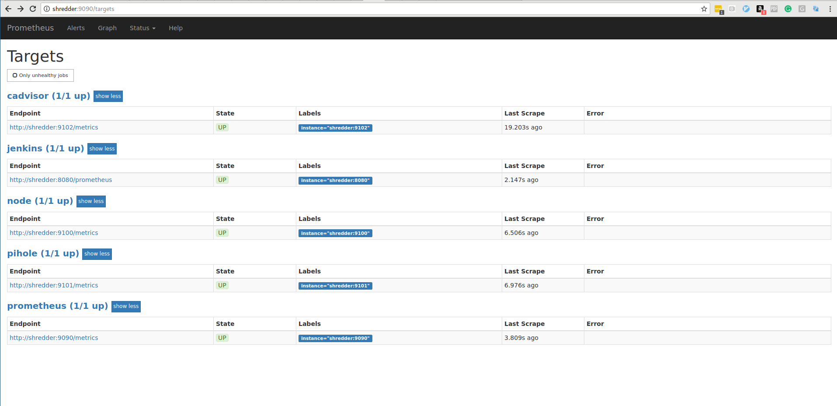Image resolution: width=837 pixels, height=406 pixels.
Task: Open the gray G extension icon
Action: [x=802, y=9]
